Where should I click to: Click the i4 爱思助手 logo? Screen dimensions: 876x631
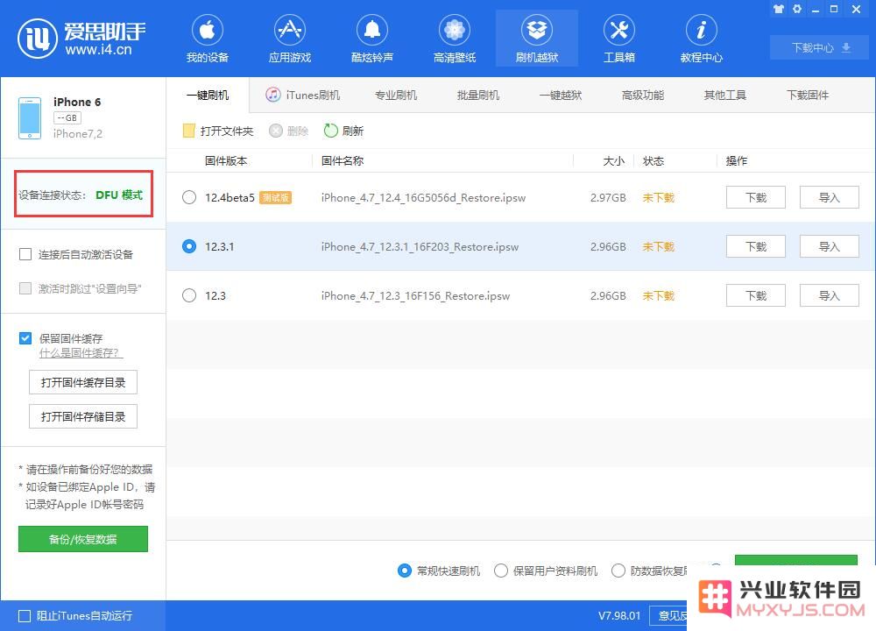pyautogui.click(x=81, y=39)
